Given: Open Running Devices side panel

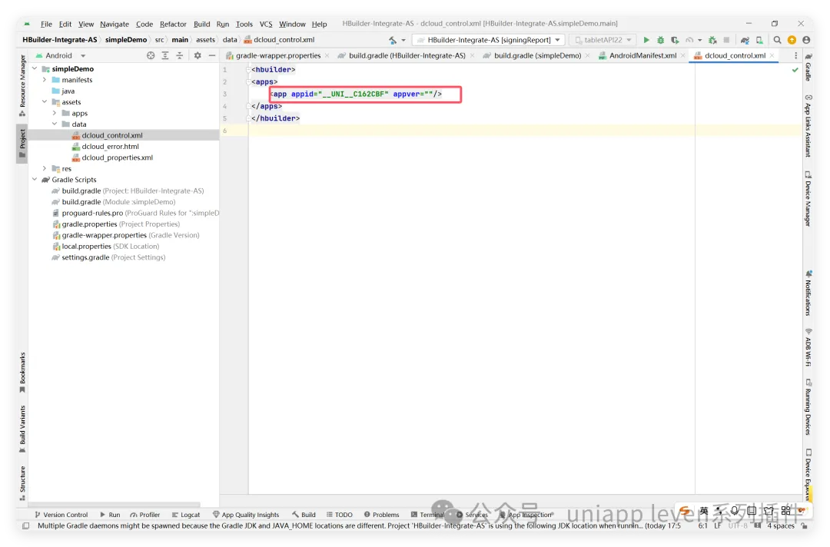Looking at the screenshot, I should [x=808, y=407].
